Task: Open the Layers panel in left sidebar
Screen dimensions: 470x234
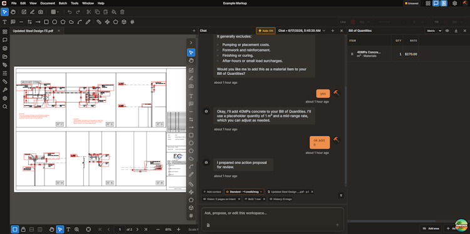Action: tap(5, 48)
